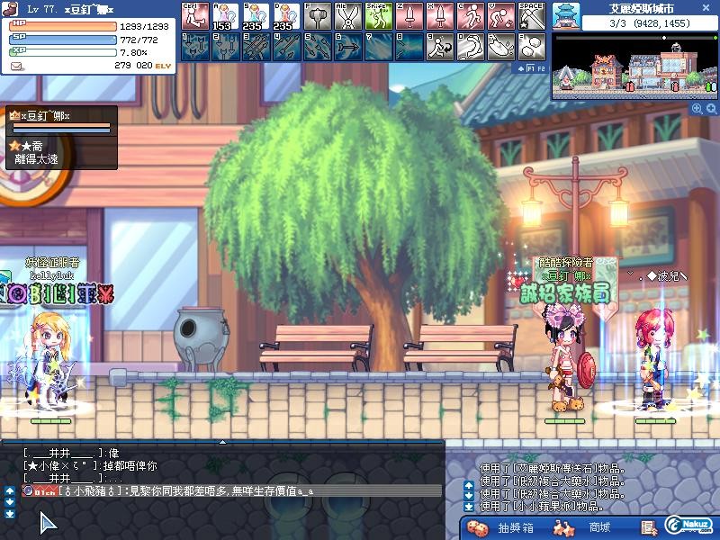Click the character portrait icon
The width and height of the screenshot is (720, 540).
coord(9,9)
